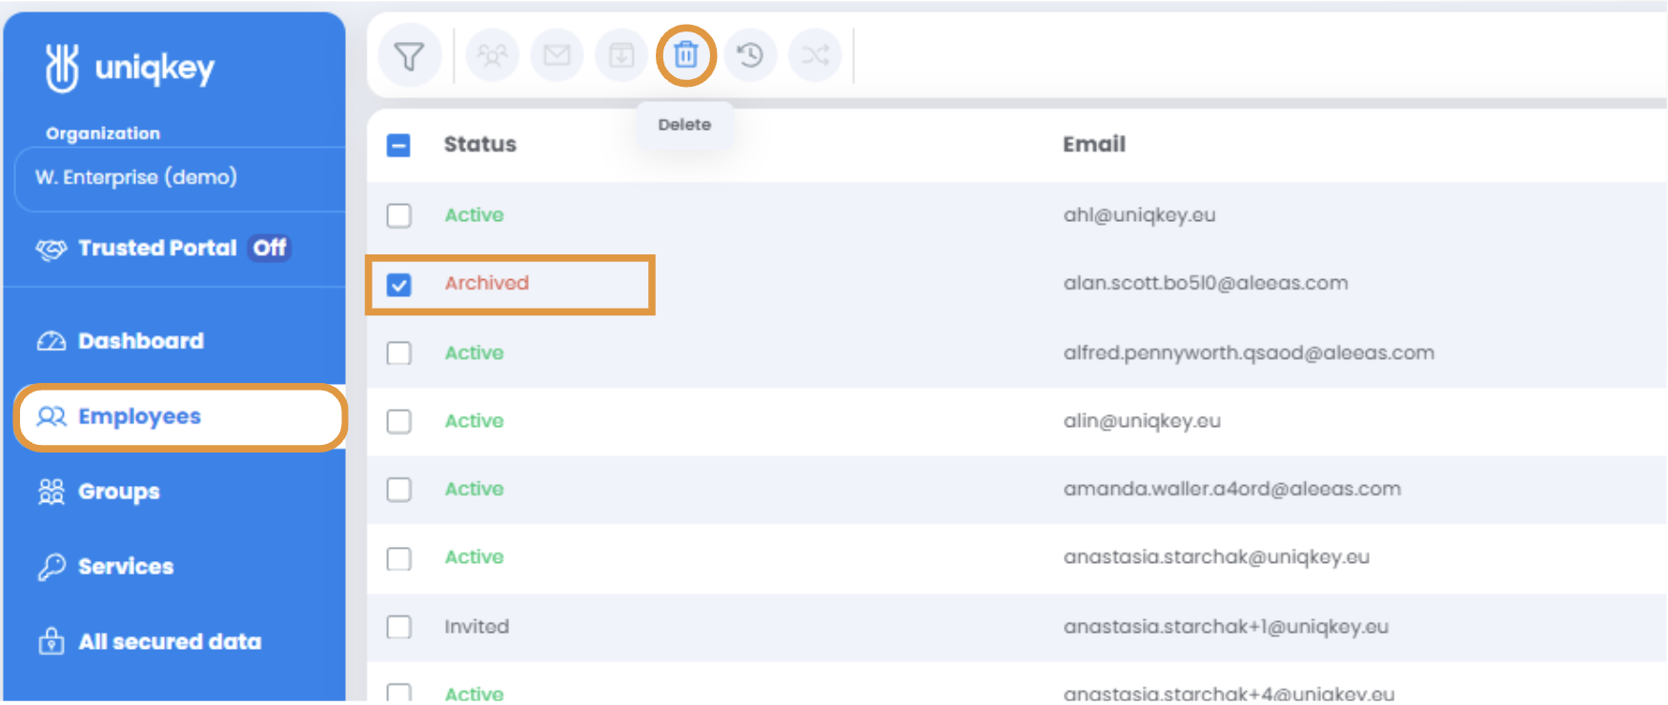Screen dimensions: 1668x705
Task: Click email alan.scott.bo5l0@aleeas.com
Action: [x=1206, y=283]
